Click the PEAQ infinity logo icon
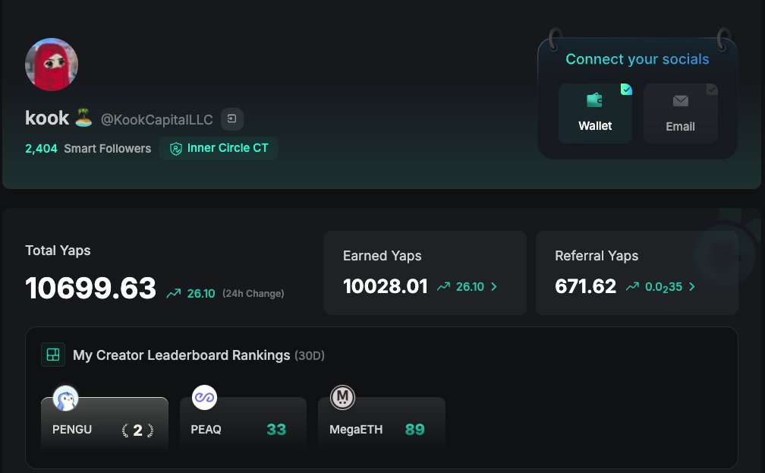The image size is (765, 473). (204, 398)
